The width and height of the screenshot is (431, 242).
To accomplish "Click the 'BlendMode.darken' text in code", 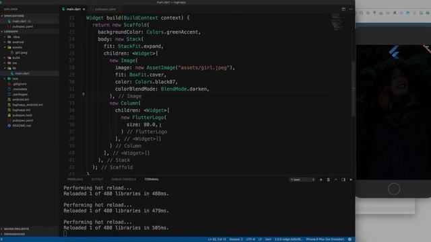I will [184, 89].
